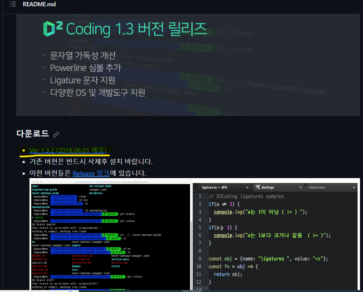Close the styles.less tab
This screenshot has height=292, width=363.
[354, 188]
